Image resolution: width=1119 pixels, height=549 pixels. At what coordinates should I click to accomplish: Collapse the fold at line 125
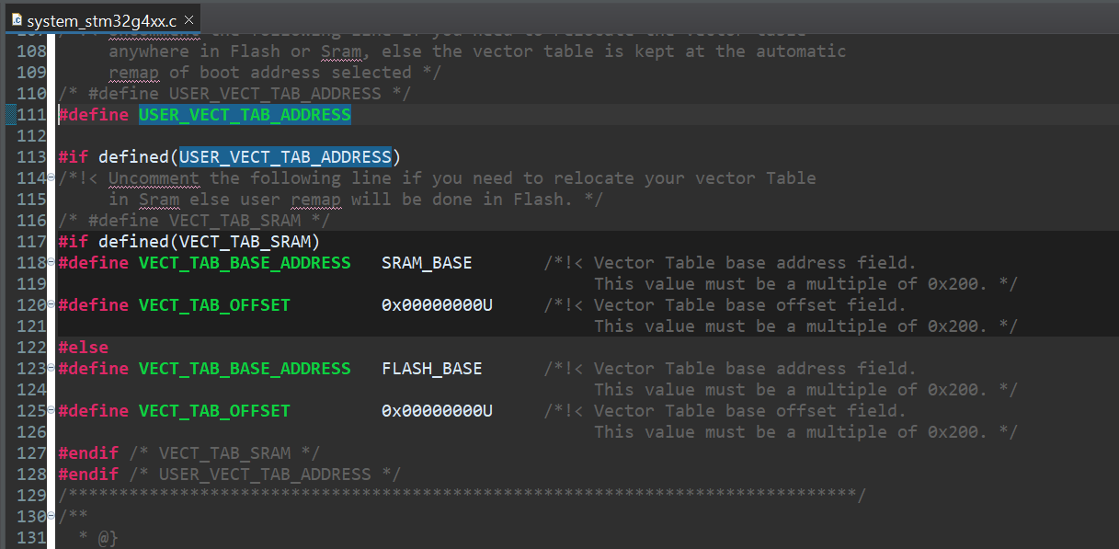pyautogui.click(x=50, y=411)
